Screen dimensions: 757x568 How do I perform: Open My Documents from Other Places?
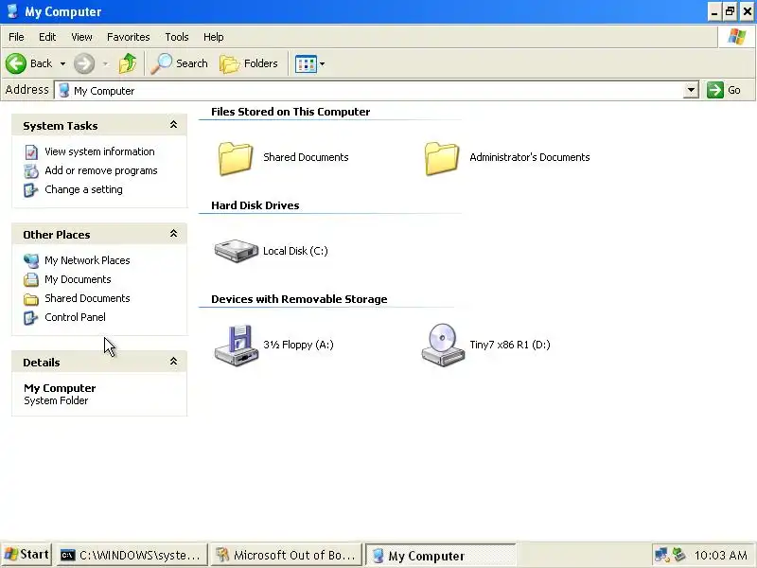pos(78,279)
